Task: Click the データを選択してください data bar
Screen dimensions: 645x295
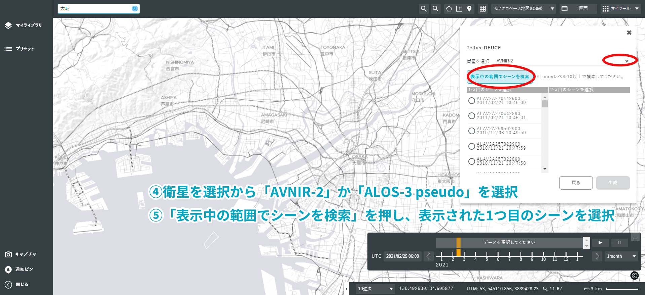Action: (x=509, y=243)
